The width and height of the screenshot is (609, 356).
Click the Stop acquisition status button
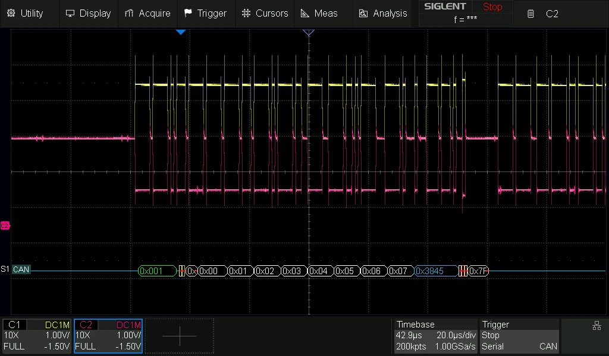492,7
